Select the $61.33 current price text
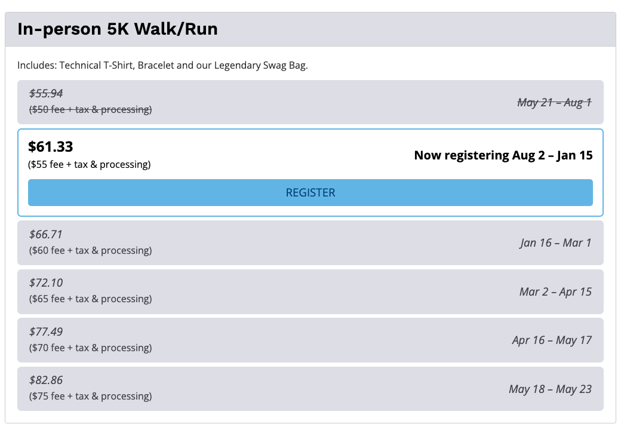This screenshot has height=433, width=624. (x=51, y=147)
